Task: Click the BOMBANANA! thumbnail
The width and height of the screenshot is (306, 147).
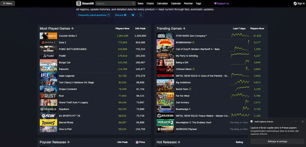Action: [165, 43]
